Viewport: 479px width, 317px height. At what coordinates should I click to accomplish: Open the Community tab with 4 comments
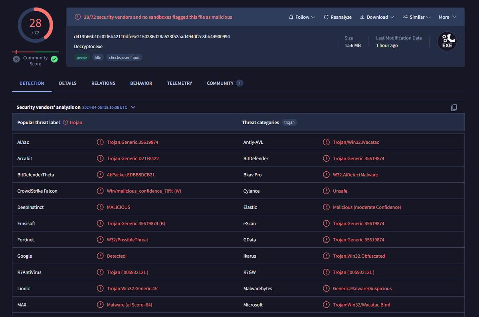coord(225,83)
